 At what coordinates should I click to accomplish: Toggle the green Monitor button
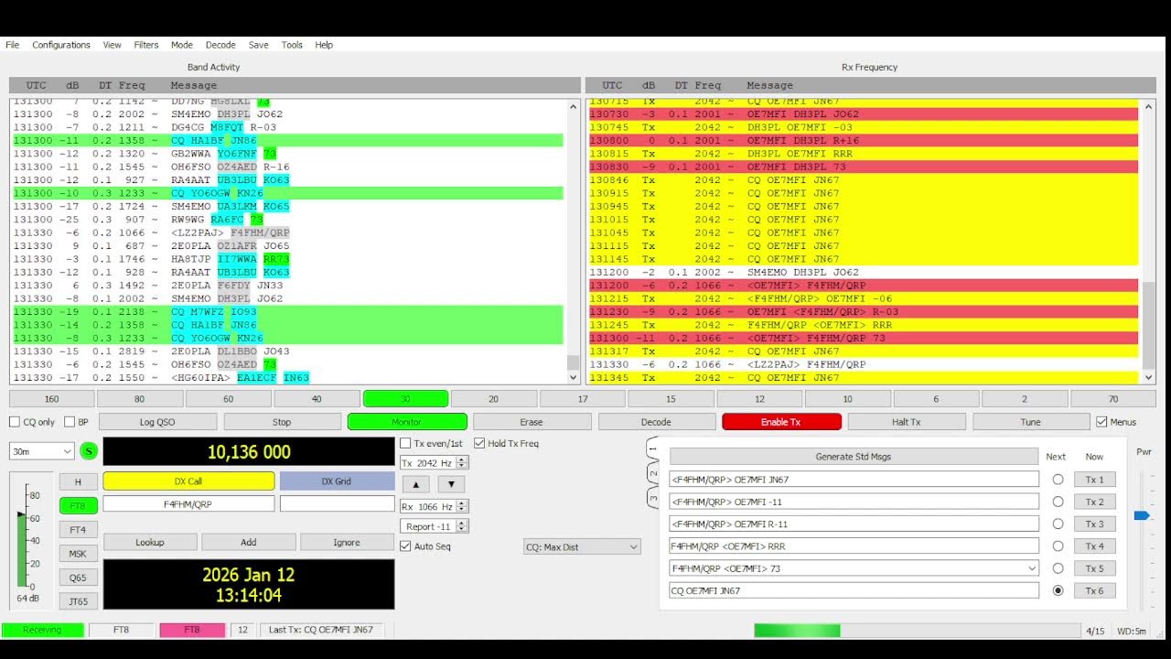407,422
